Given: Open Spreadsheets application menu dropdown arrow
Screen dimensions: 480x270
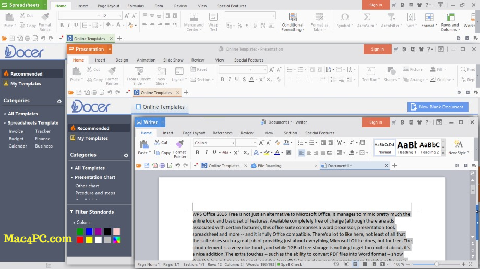Looking at the screenshot, I should point(45,5).
